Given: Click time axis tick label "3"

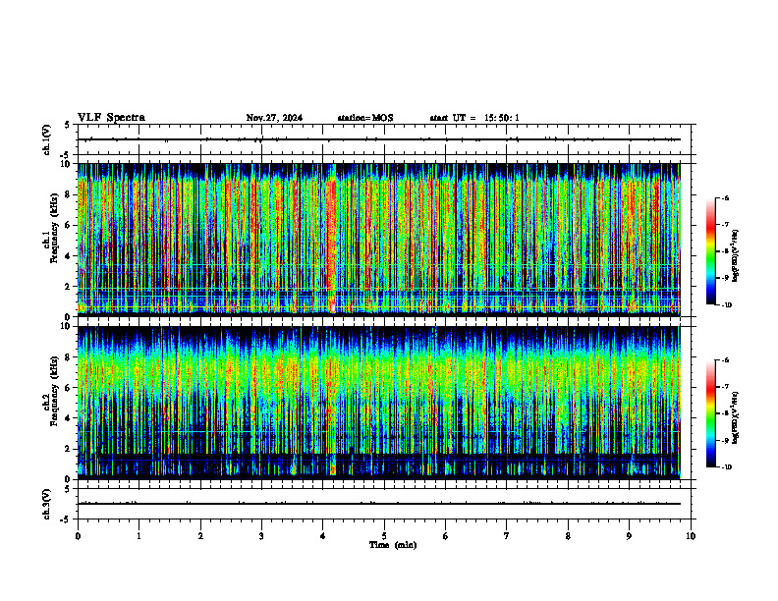Looking at the screenshot, I should coord(261,536).
